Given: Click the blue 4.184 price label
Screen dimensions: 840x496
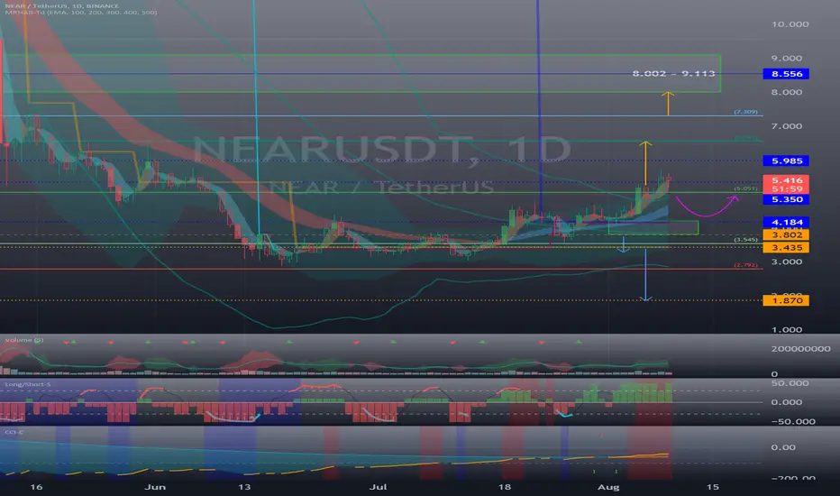Looking at the screenshot, I should (x=786, y=222).
